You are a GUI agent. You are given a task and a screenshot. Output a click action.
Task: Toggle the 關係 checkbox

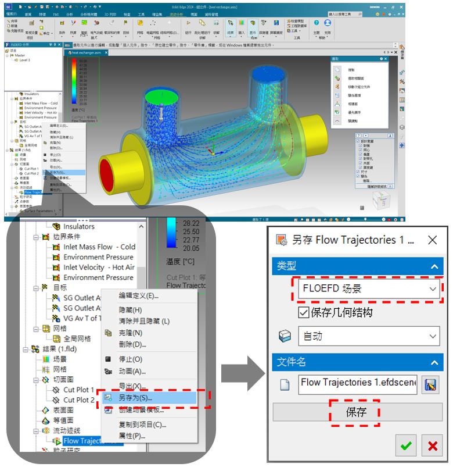click(358, 176)
